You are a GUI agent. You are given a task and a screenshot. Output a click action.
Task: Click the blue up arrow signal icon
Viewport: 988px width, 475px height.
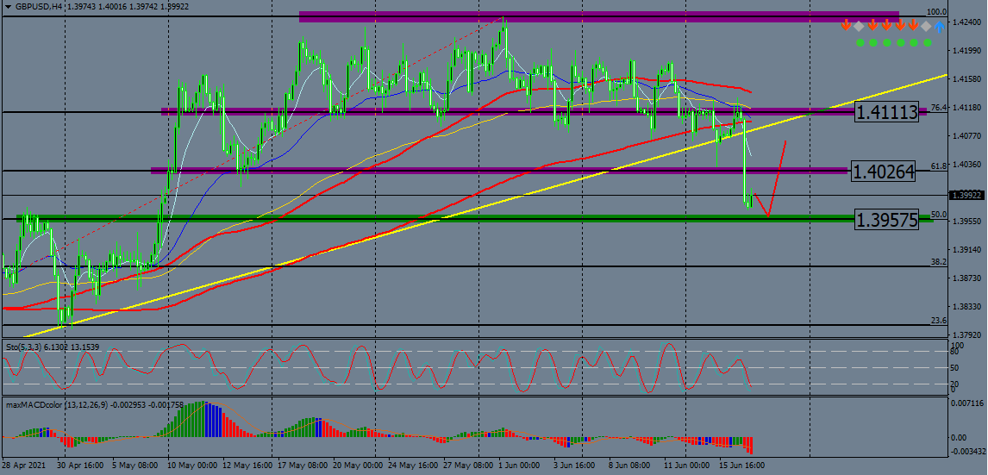point(939,26)
